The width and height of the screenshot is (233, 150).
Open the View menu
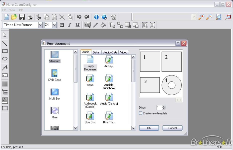12,10
